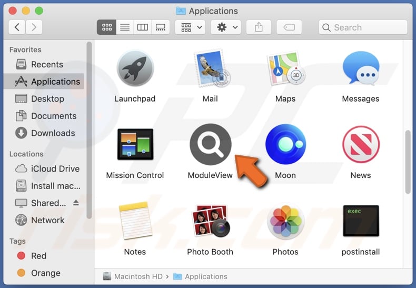Click the Edit Tags toolbar button
Viewport: 416px width, 288px height.
click(x=289, y=27)
